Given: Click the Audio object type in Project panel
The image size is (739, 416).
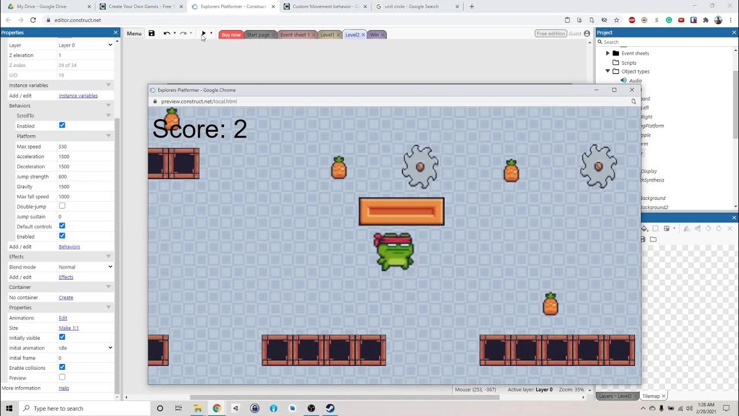Looking at the screenshot, I should tap(635, 80).
